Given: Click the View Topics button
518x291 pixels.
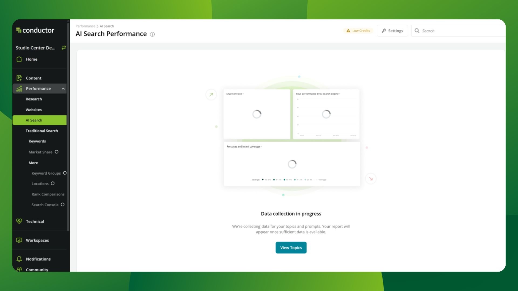Looking at the screenshot, I should coord(291,248).
